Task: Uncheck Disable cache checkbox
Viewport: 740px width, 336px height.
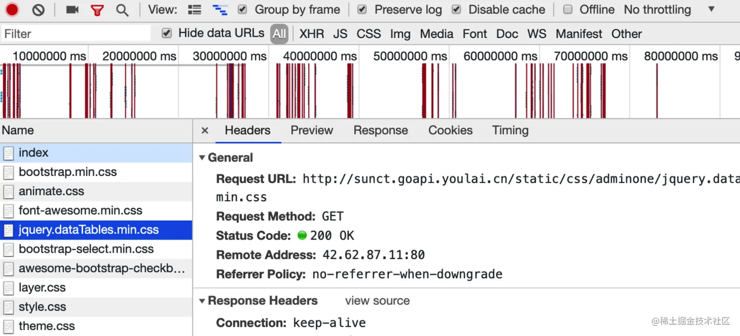Action: (x=456, y=9)
